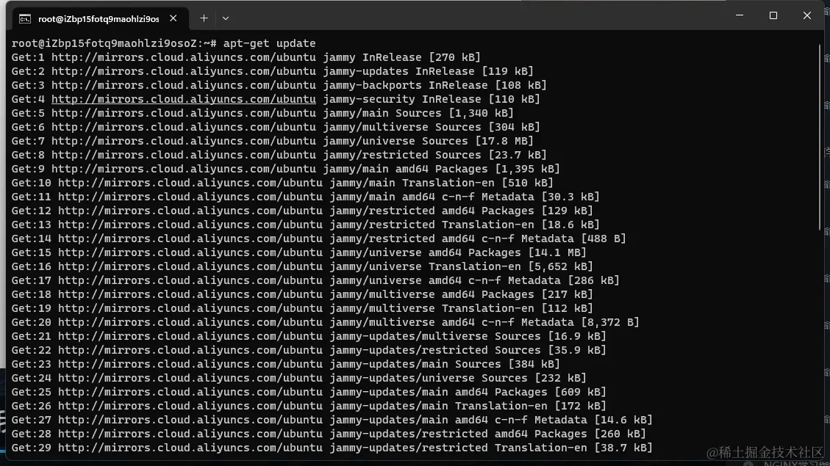Click the 'Get:1' line text
830x466 pixels.
246,57
